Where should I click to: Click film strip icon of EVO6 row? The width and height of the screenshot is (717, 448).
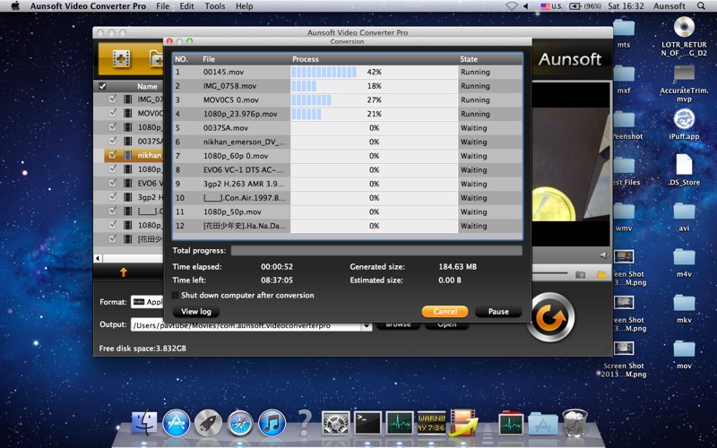(128, 183)
